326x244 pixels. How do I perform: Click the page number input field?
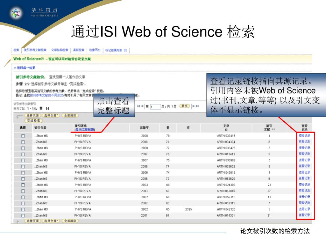155,107
